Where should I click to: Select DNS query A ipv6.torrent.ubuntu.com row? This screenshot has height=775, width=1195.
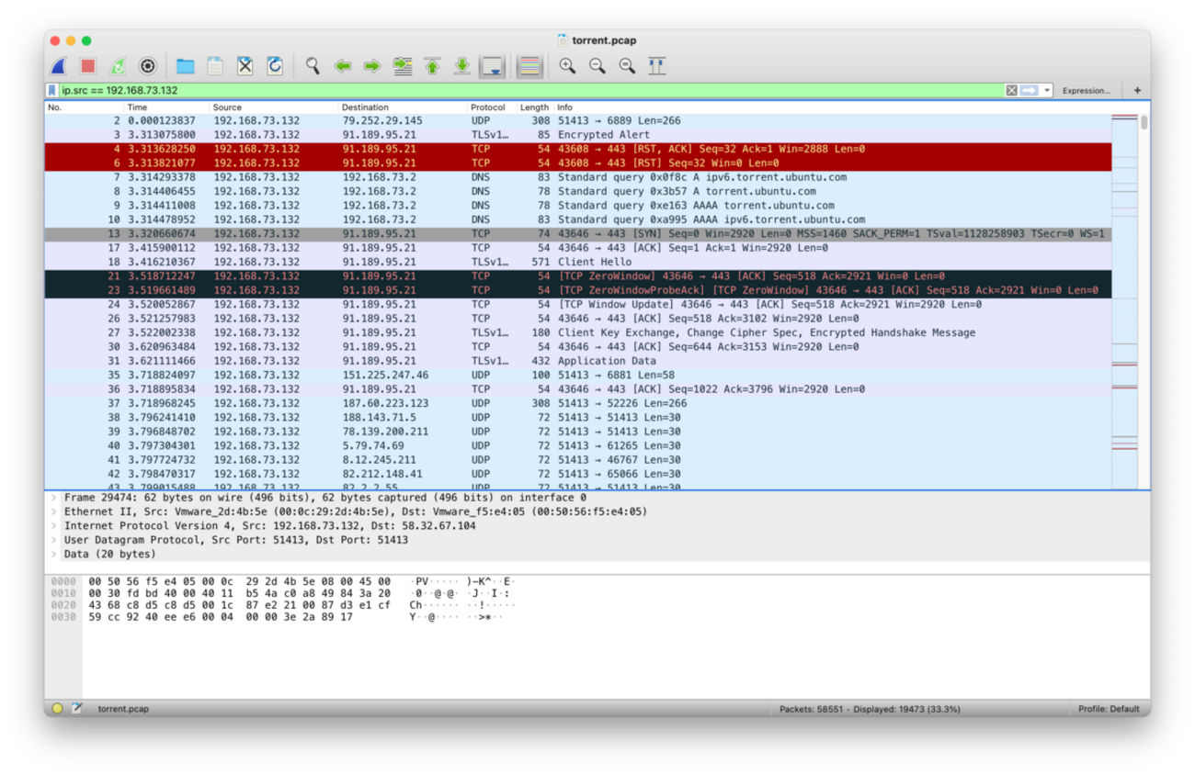(577, 177)
